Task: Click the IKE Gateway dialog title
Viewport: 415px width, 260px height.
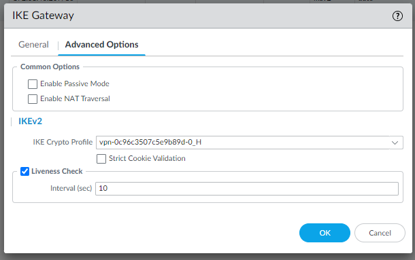Action: pos(43,16)
